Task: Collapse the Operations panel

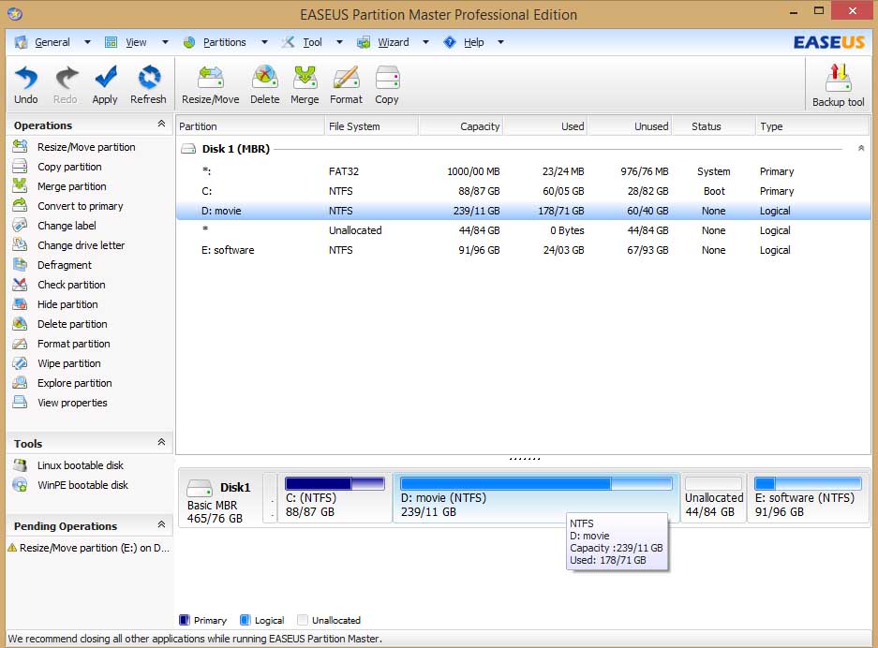Action: (x=161, y=125)
